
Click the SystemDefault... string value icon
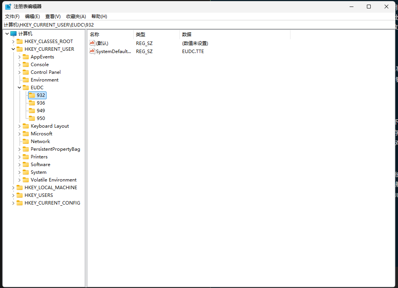click(x=92, y=51)
